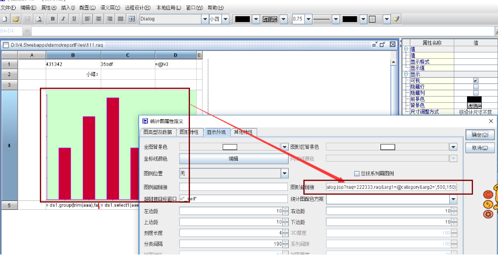Click the New file toolbar icon
This screenshot has width=498, height=255.
click(x=5, y=19)
